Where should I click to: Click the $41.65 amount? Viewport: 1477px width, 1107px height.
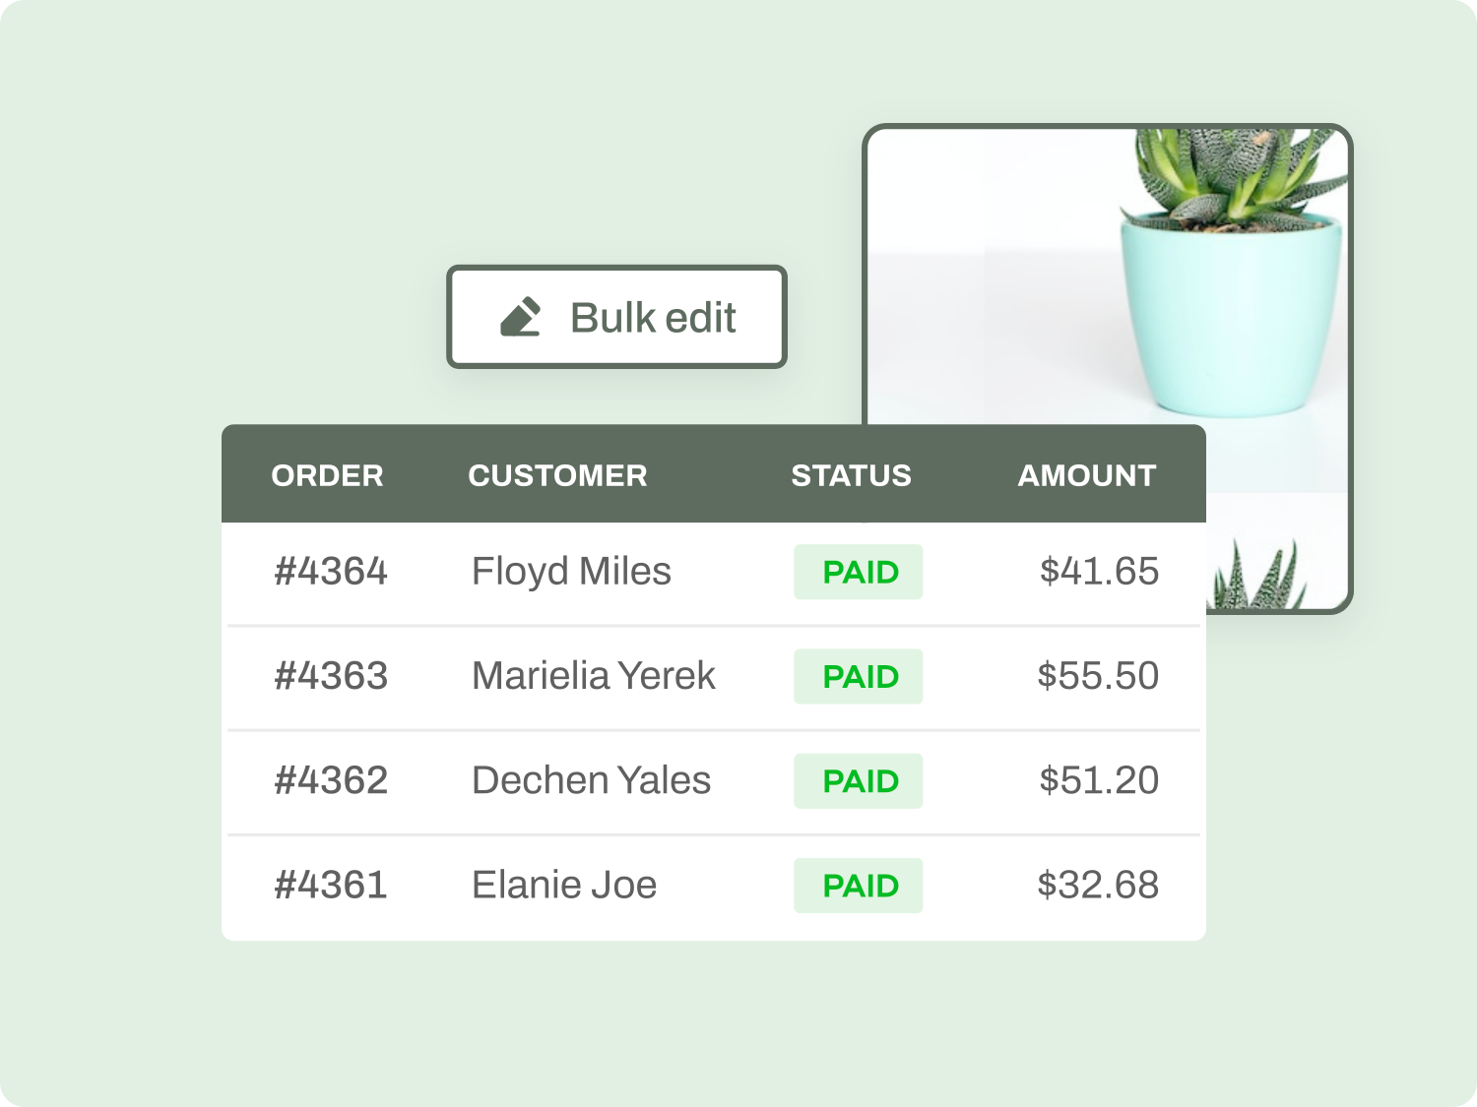tap(1099, 572)
